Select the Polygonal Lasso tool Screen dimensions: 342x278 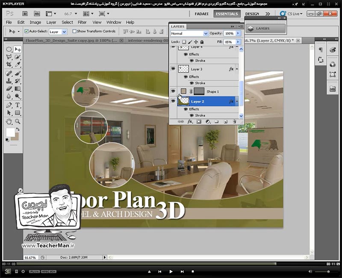point(9,57)
